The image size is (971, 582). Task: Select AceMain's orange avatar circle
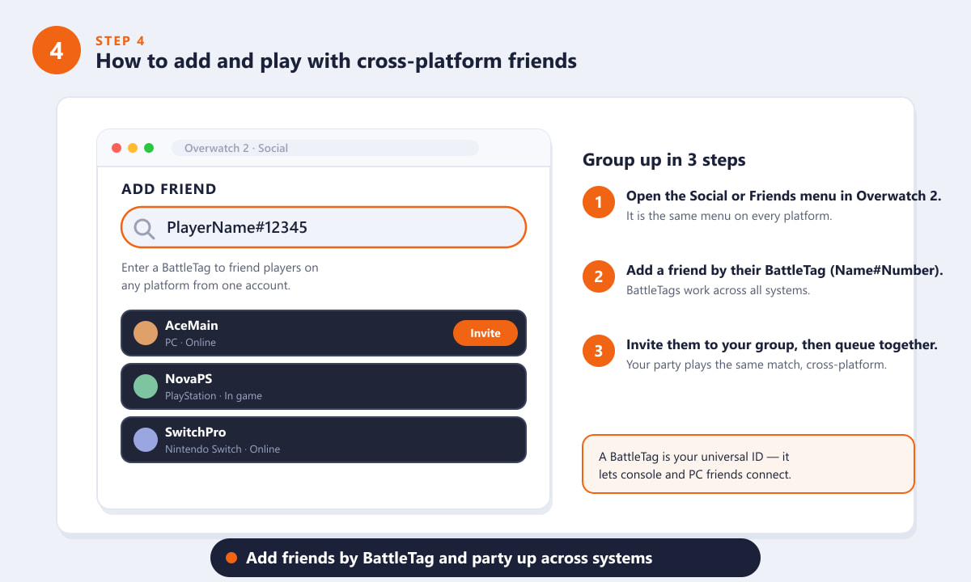click(146, 333)
